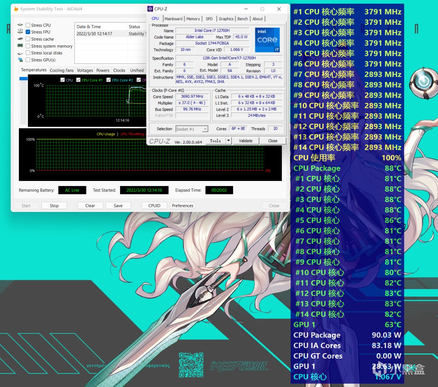Click the CPU GT Cores 0.00 W row
Image resolution: width=438 pixels, height=387 pixels.
[347, 356]
